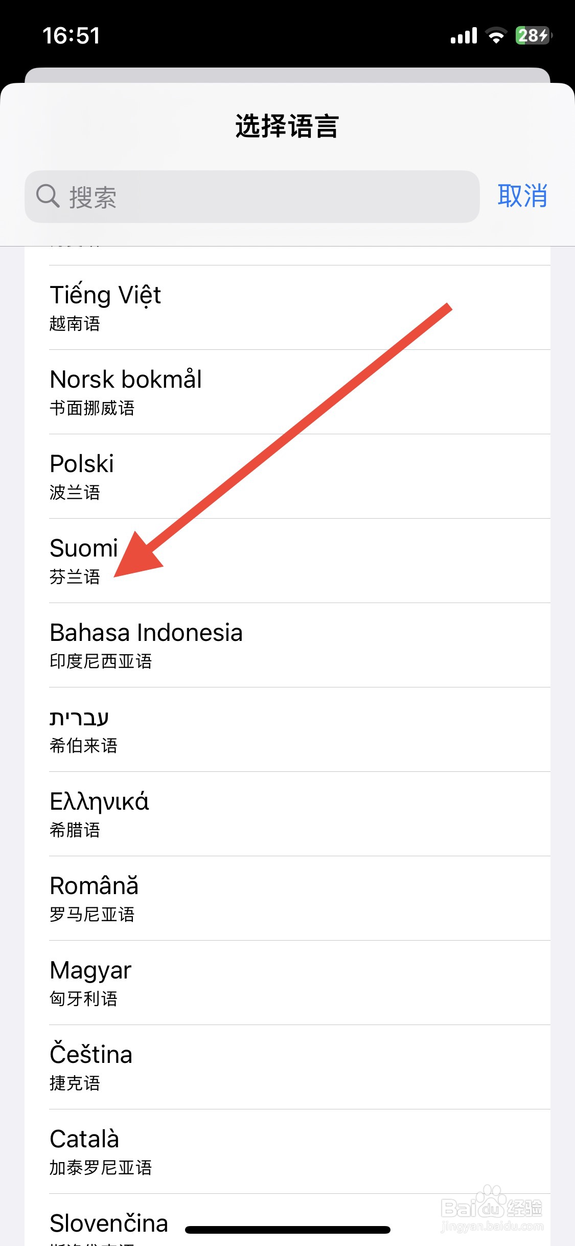Select Ελληνικά Greek language

click(300, 814)
